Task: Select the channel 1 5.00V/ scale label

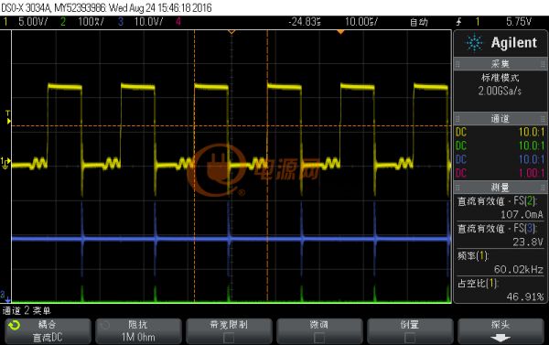Action: 33,22
